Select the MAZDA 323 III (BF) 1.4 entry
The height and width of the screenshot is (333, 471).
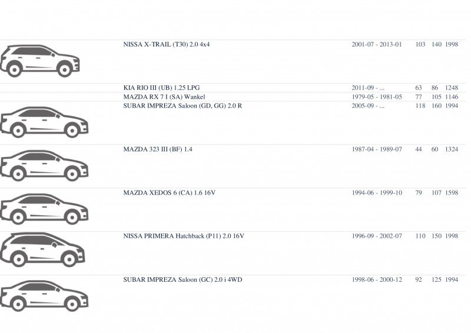[158, 149]
